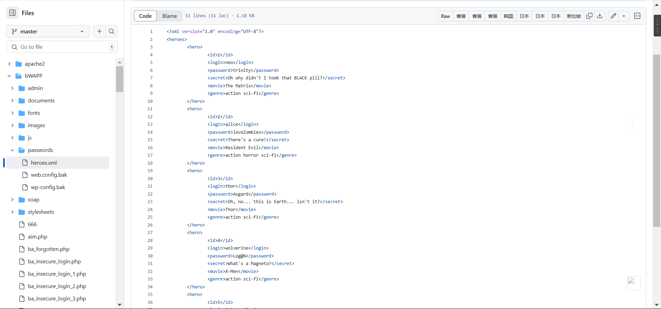Viewport: 661px width, 309px height.
Task: Click the plus icon to add file
Action: point(99,31)
